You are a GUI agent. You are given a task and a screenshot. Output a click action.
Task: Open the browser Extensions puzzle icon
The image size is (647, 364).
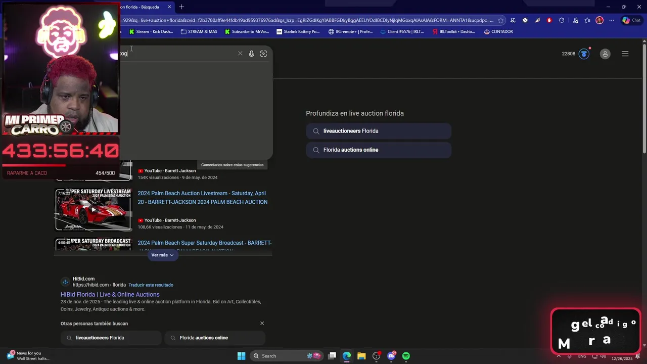(562, 20)
